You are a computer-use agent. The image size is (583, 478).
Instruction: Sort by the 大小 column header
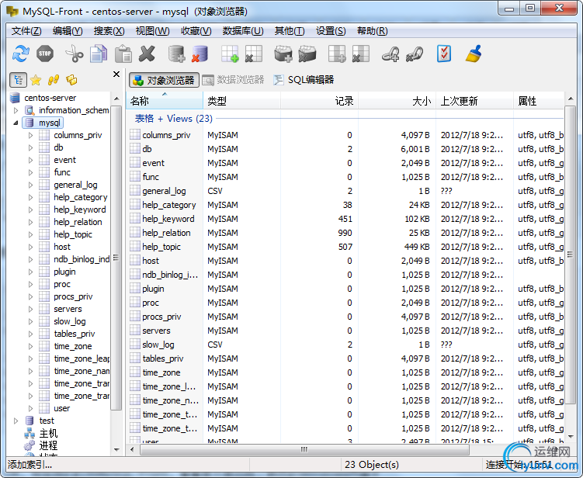pos(397,101)
